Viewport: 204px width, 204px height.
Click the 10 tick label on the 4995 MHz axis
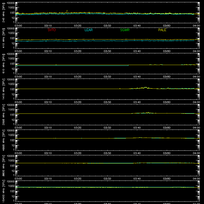(13, 145)
